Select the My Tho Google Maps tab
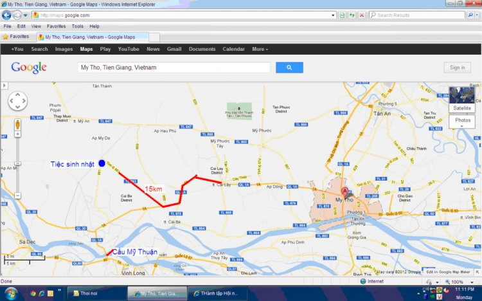 click(92, 37)
